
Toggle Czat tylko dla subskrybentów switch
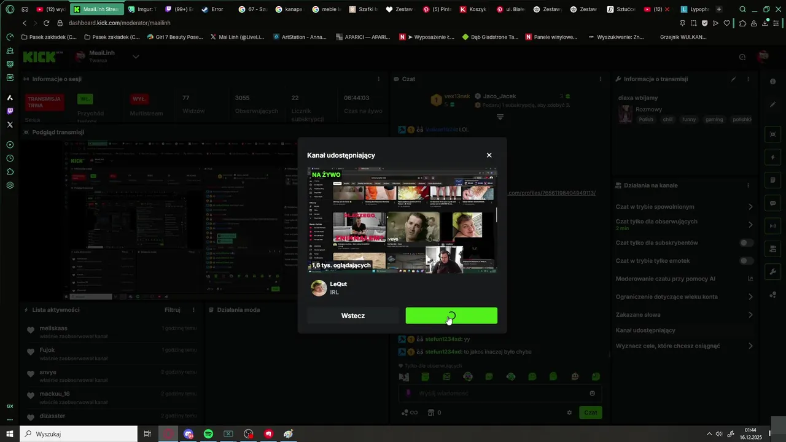coord(746,243)
